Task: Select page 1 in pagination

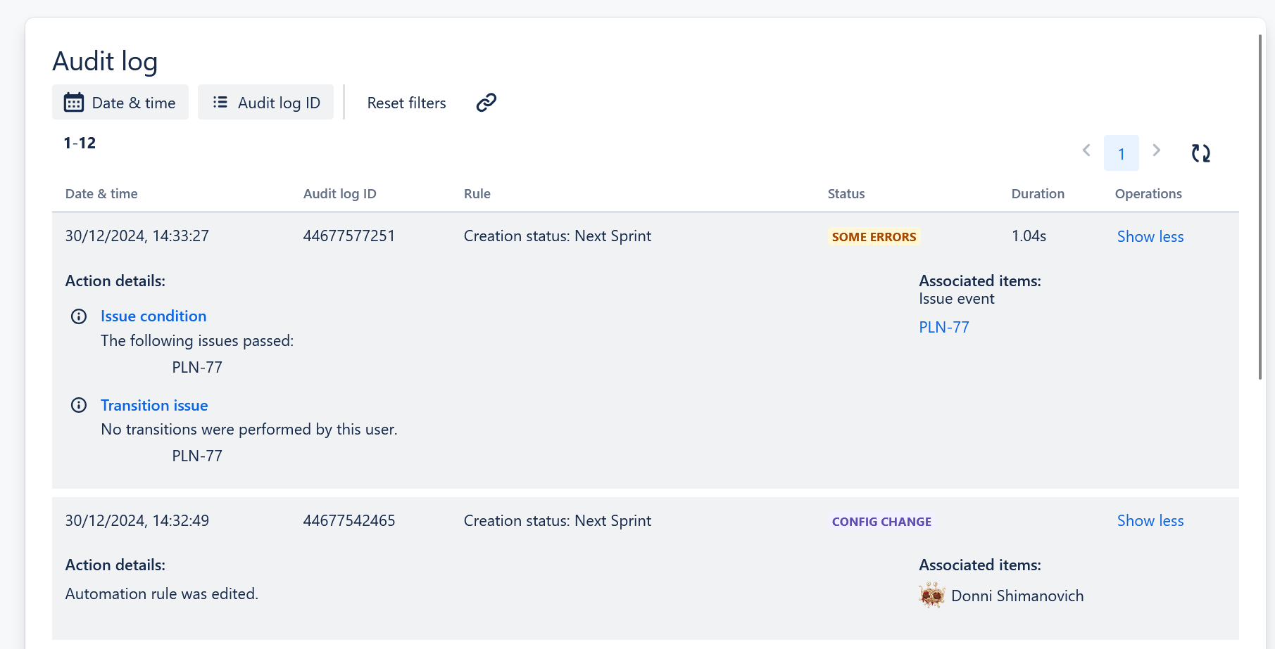Action: (x=1121, y=153)
